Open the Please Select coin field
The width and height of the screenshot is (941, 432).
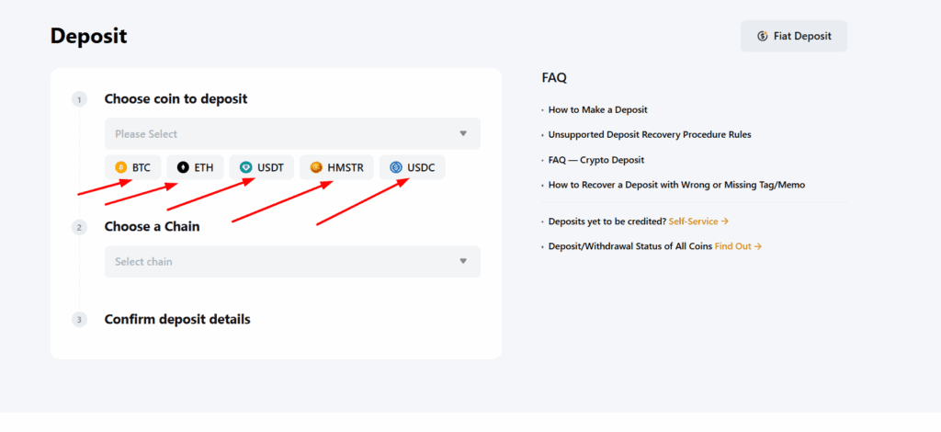coord(276,134)
